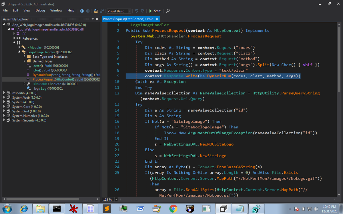Expand the Derived Types folder
Viewport: 343px width, 214px height.
[25, 61]
